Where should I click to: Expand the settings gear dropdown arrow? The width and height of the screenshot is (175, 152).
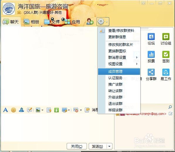pos(107,22)
